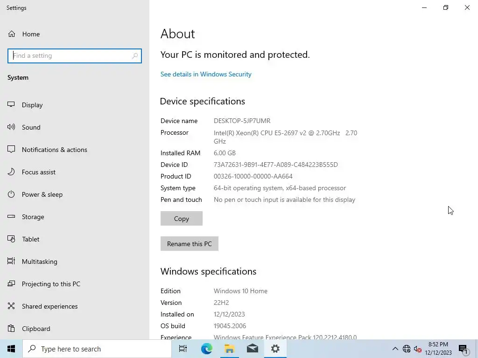
Task: Click the magnifier icon in Find a setting box
Action: point(135,56)
